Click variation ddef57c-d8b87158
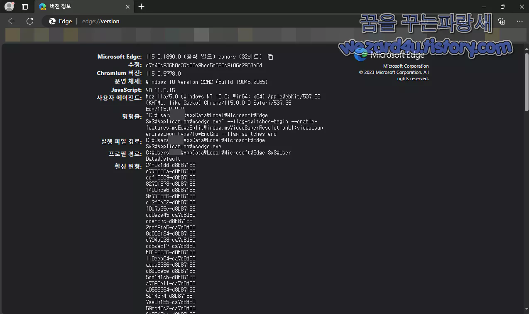 pyautogui.click(x=169, y=221)
